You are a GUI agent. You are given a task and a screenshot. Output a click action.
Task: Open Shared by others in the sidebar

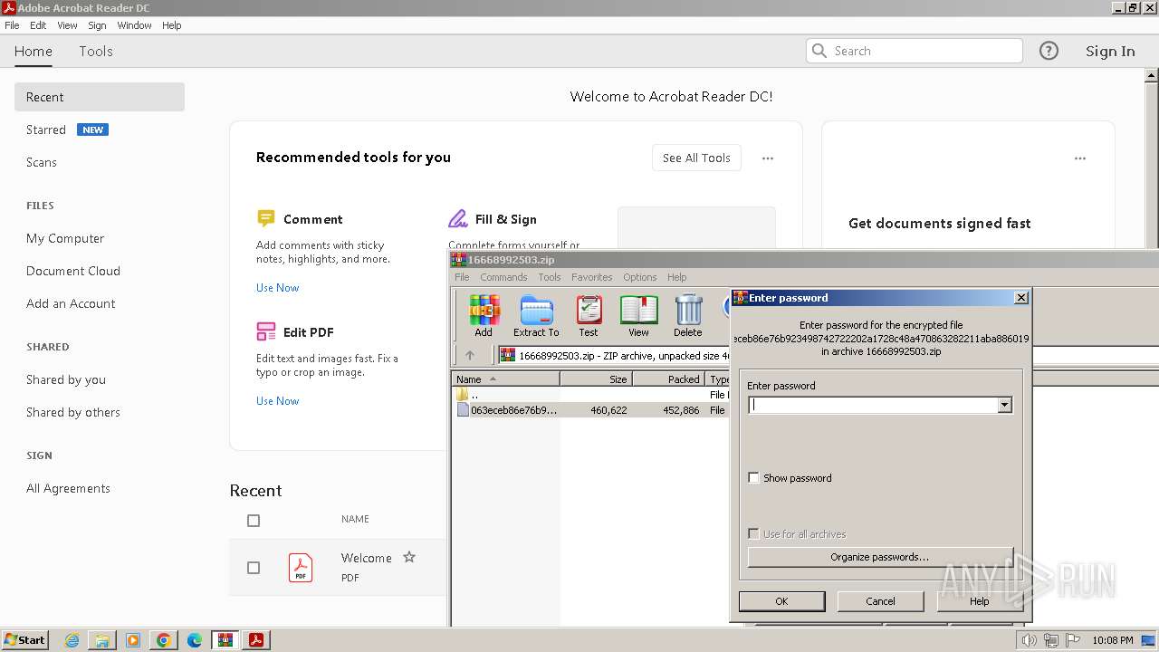pyautogui.click(x=73, y=412)
